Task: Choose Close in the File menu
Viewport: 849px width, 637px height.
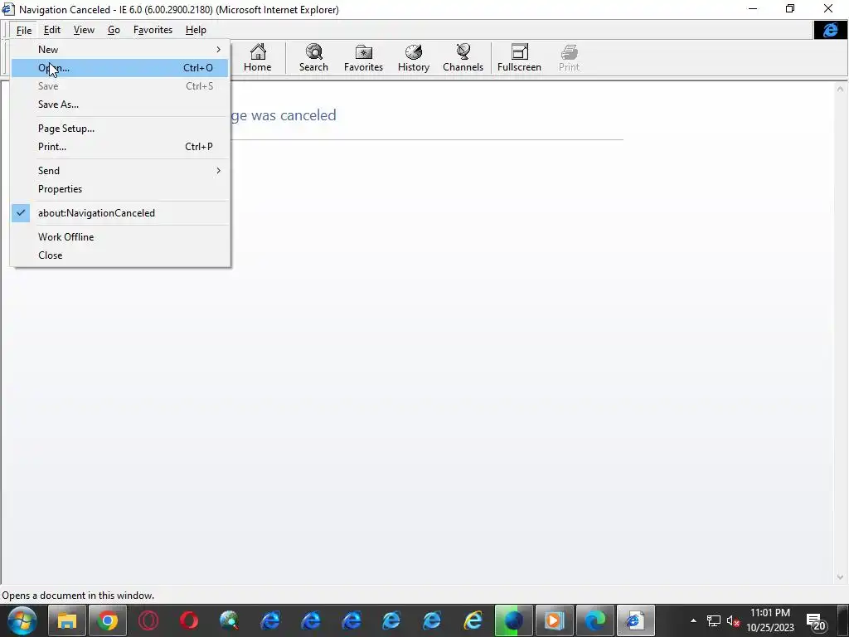Action: 119,255
